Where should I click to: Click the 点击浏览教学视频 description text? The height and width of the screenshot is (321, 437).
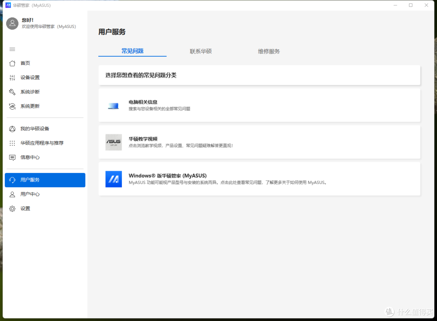pos(180,146)
